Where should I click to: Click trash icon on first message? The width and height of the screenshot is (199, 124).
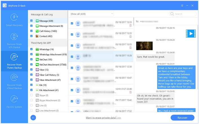coord(130,25)
